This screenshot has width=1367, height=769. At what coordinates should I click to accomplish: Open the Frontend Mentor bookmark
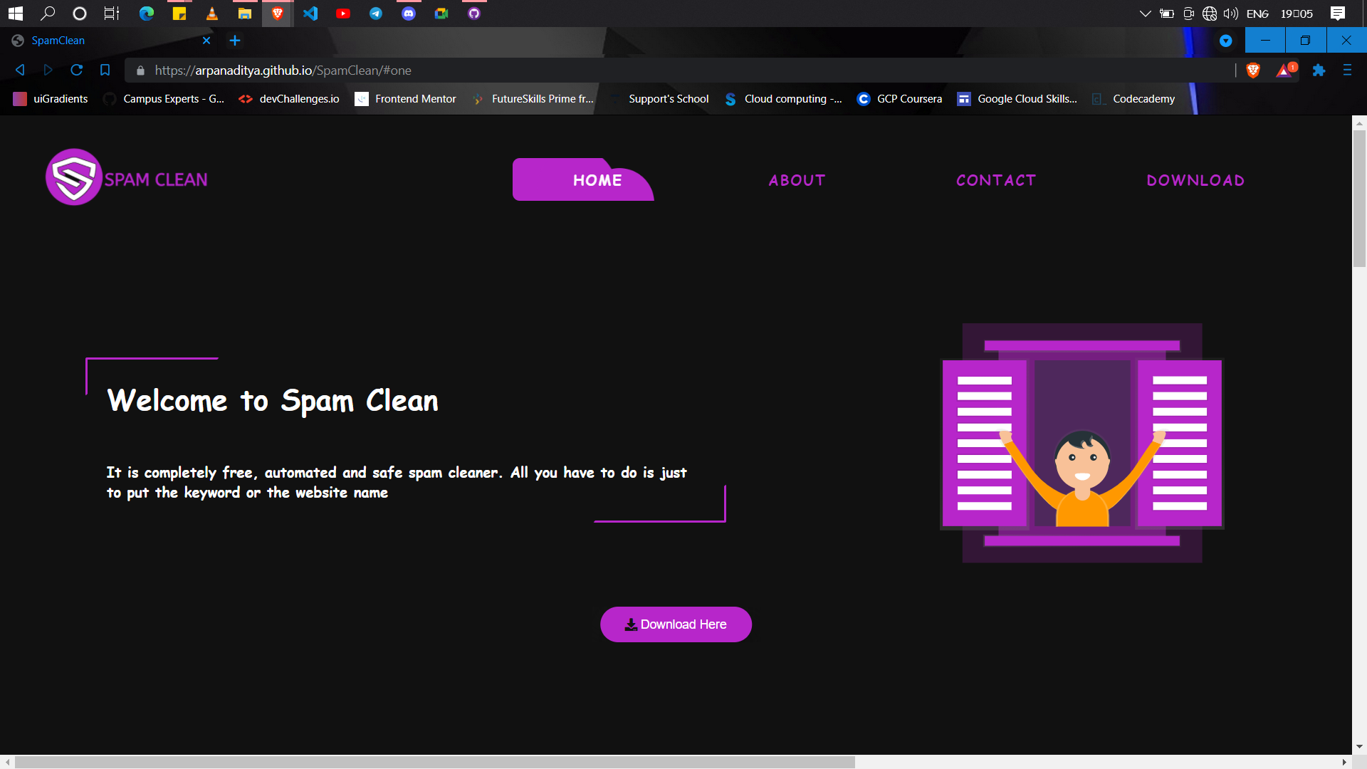(406, 99)
